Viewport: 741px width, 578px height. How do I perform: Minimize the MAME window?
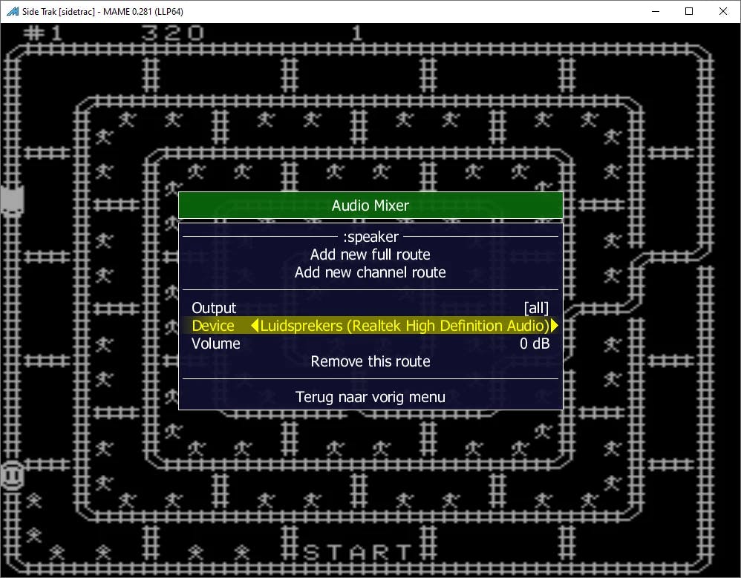pos(656,11)
